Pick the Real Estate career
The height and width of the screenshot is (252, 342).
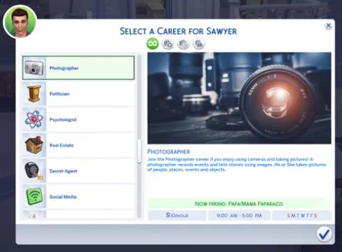pos(78,145)
